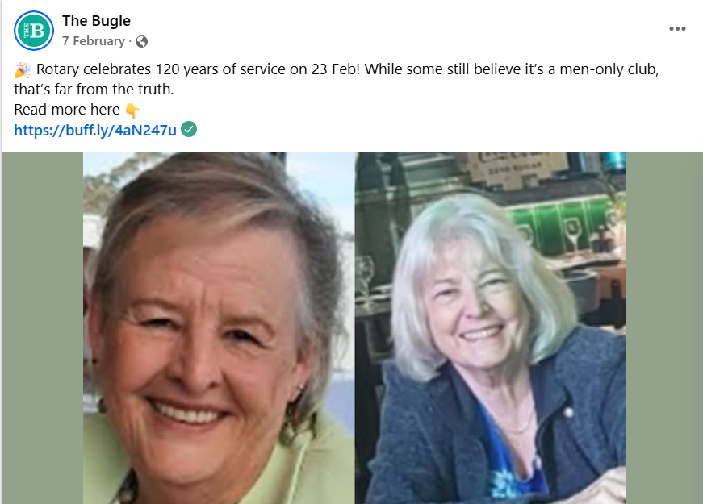Screen dimensions: 703x504
Task: Click the pointing-down hand emoji
Action: (132, 110)
